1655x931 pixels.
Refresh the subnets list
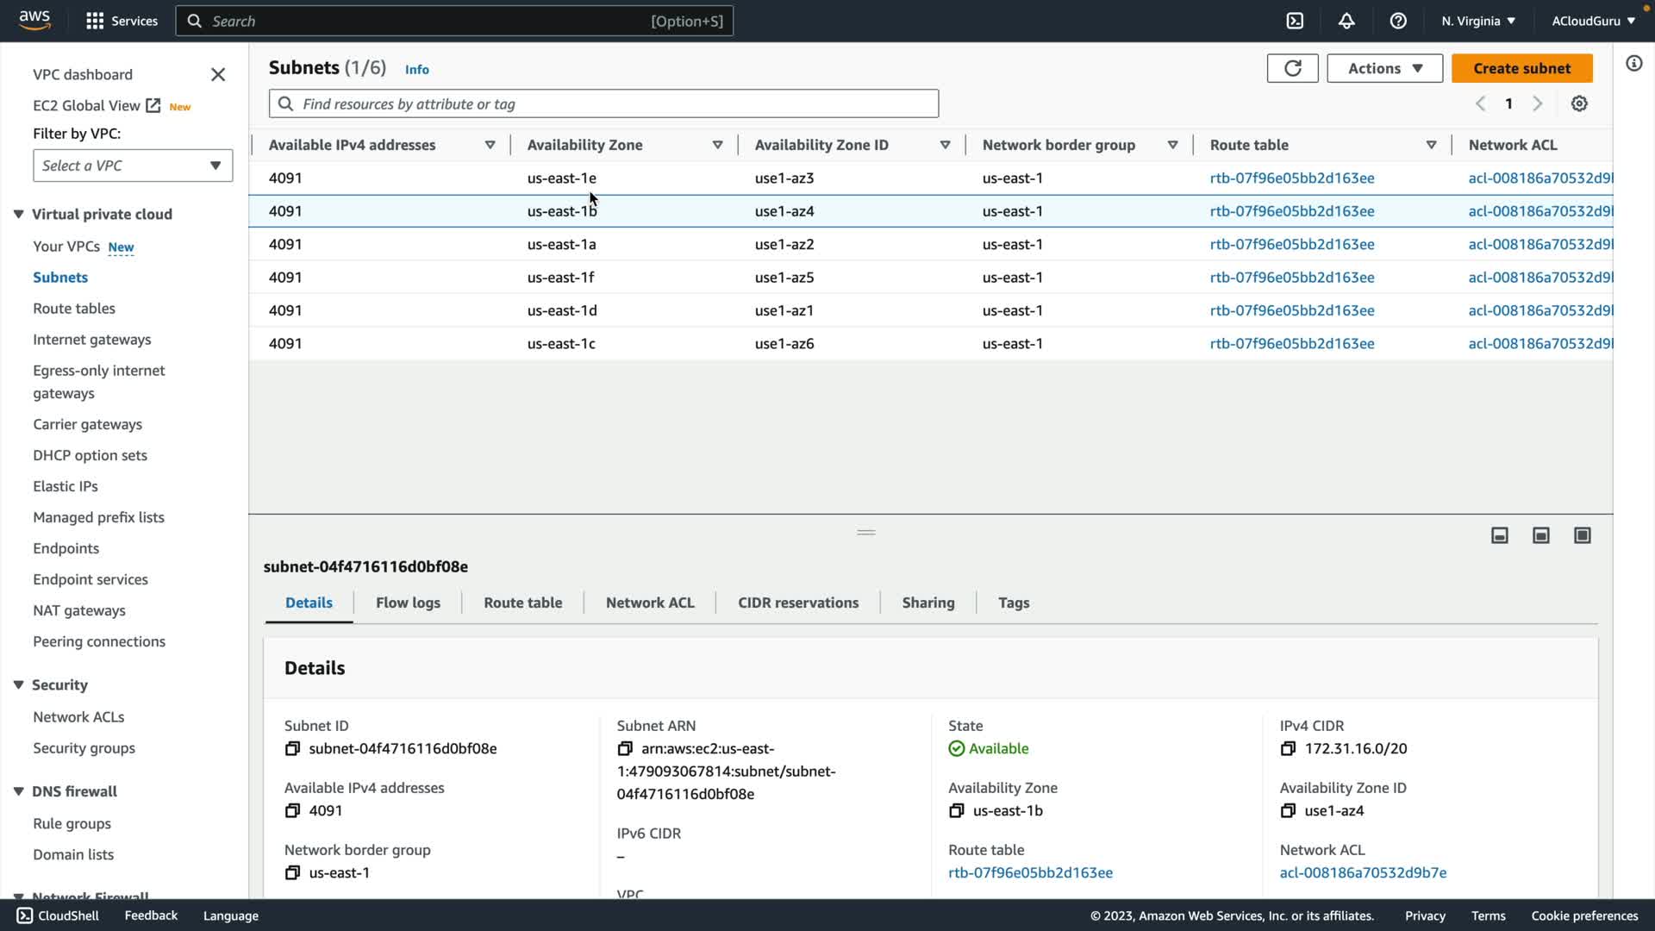coord(1292,68)
